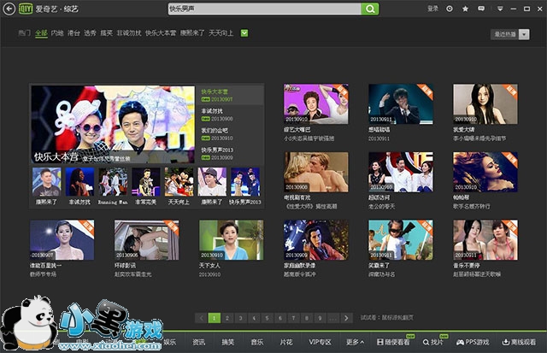Select the 搞笑 filter in top row
The image size is (547, 353).
tap(106, 33)
